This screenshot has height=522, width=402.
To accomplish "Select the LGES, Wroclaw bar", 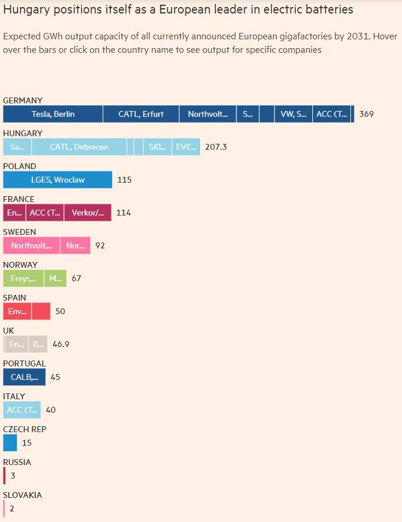I will point(58,180).
